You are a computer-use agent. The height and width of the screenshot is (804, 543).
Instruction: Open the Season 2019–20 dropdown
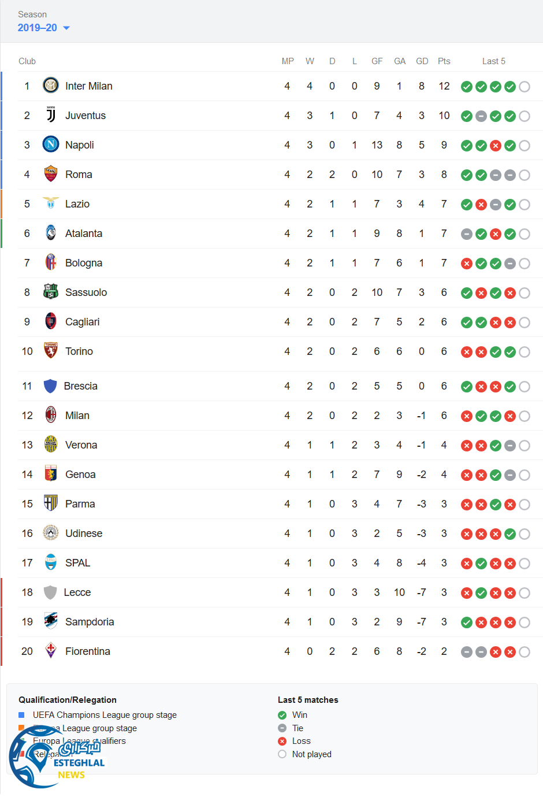(x=38, y=28)
